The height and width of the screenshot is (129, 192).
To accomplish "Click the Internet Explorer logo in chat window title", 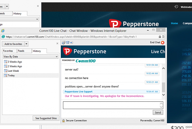I will (3, 31).
